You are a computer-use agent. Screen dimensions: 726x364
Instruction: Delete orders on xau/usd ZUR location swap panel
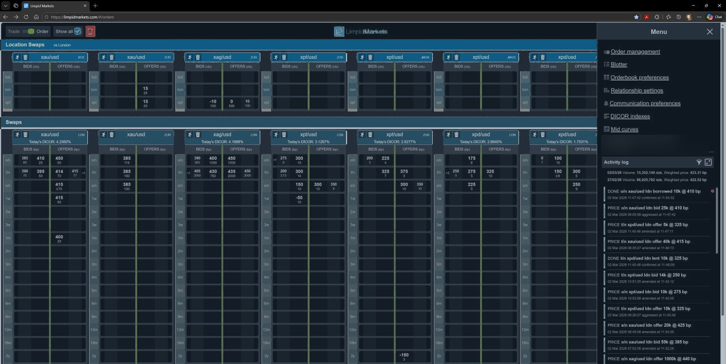point(111,57)
